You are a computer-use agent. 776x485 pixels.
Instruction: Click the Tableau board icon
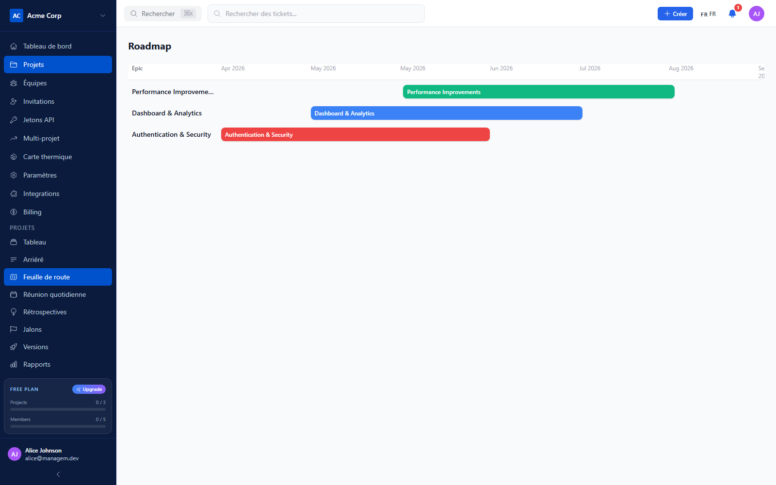[14, 242]
